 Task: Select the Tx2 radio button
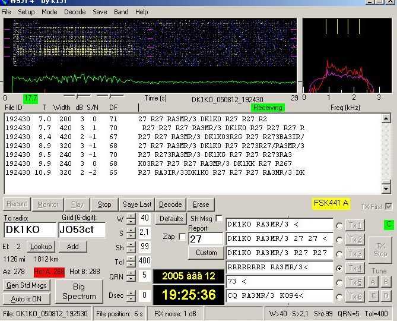pos(339,240)
